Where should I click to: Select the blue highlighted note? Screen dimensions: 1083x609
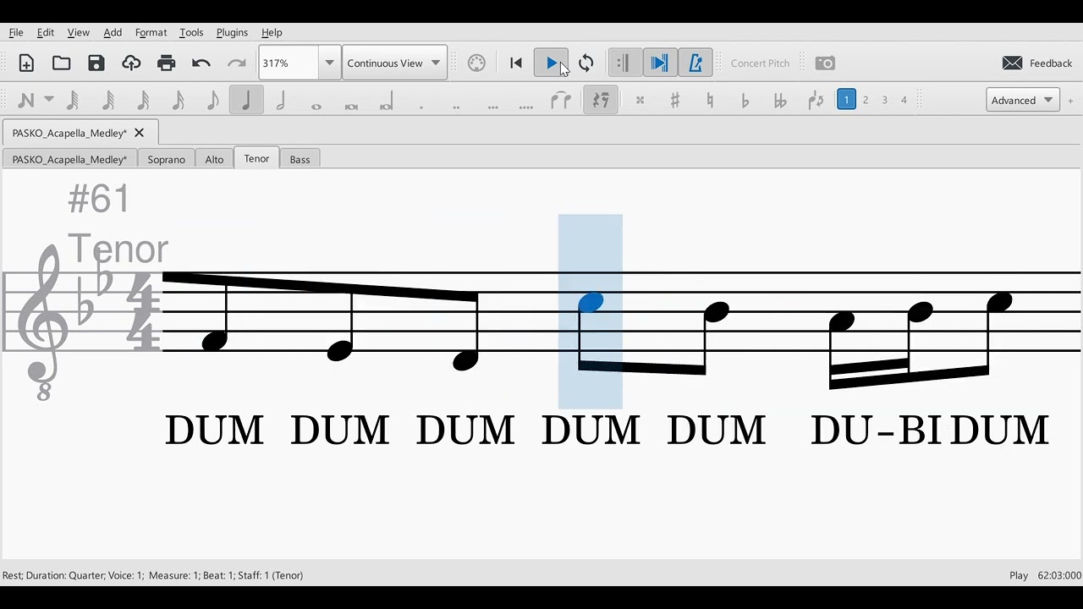(591, 302)
